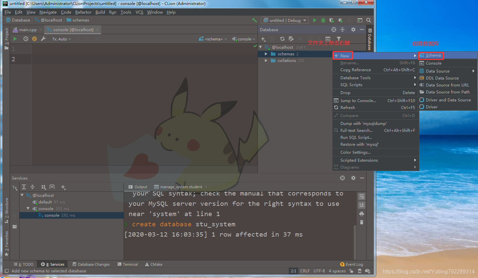
Task: Open Database Changes tool window
Action: (91, 264)
